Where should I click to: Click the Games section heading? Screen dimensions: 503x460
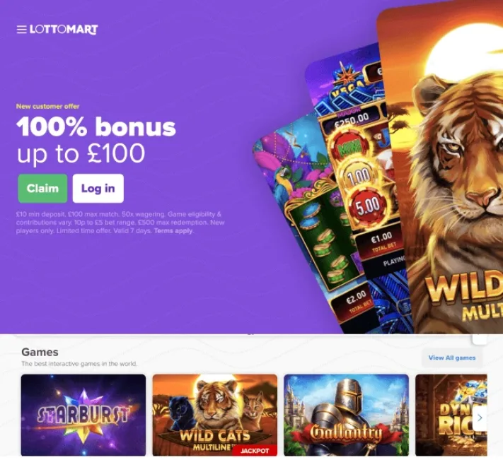click(40, 352)
